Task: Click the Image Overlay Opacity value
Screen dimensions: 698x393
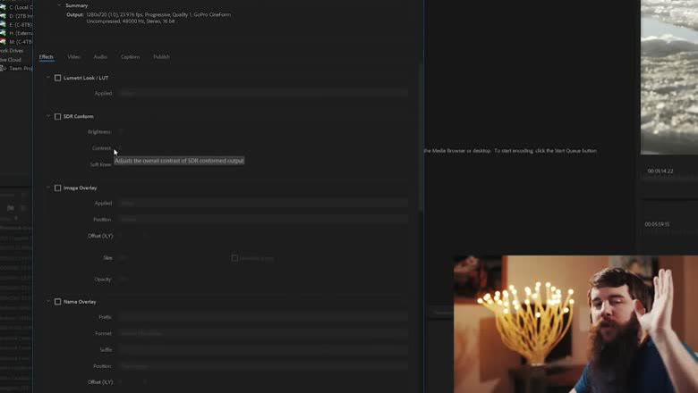Action: point(123,280)
